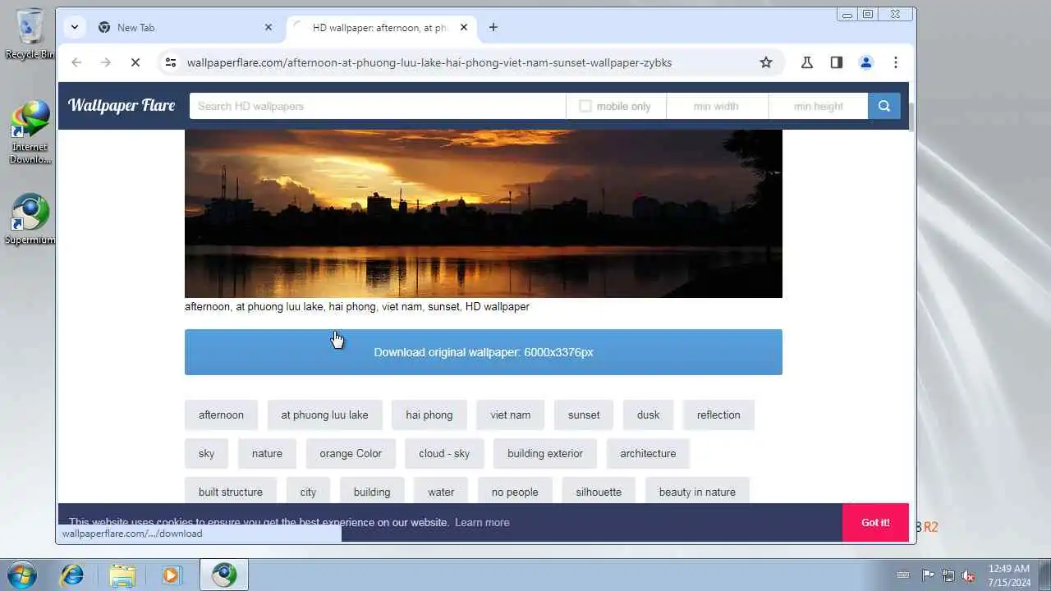Bookmark this page with the star icon
The width and height of the screenshot is (1051, 591).
point(766,62)
